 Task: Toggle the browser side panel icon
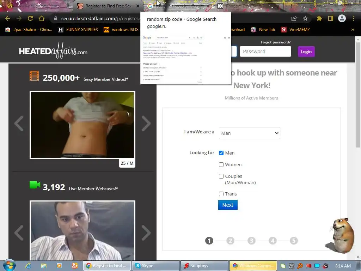(331, 18)
